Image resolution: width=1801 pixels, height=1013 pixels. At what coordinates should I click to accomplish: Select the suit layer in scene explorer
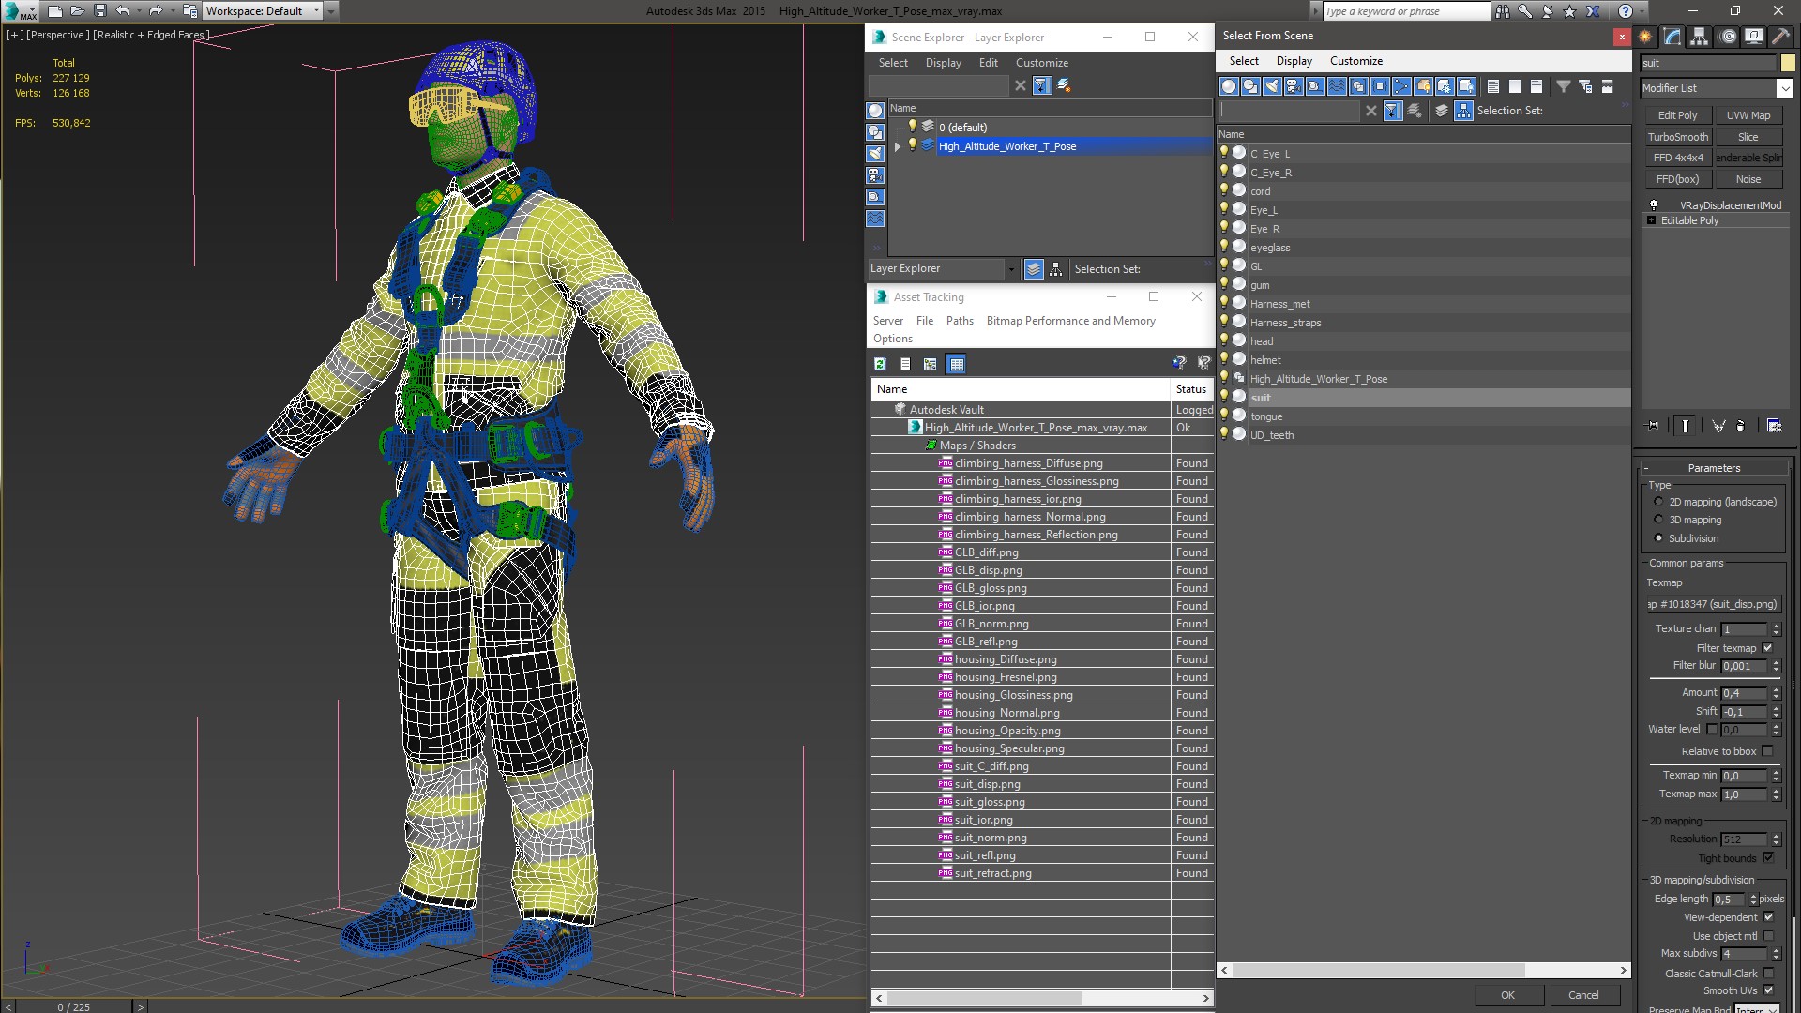[x=1261, y=397]
